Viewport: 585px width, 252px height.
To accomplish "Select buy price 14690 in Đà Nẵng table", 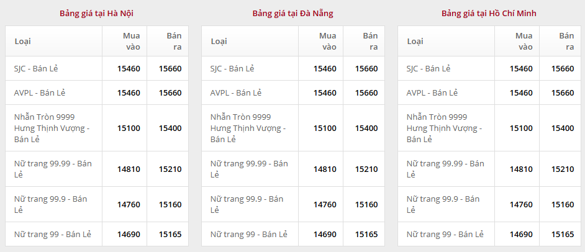I will pyautogui.click(x=325, y=234).
